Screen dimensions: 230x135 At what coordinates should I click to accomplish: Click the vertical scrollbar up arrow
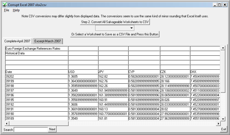(223, 48)
